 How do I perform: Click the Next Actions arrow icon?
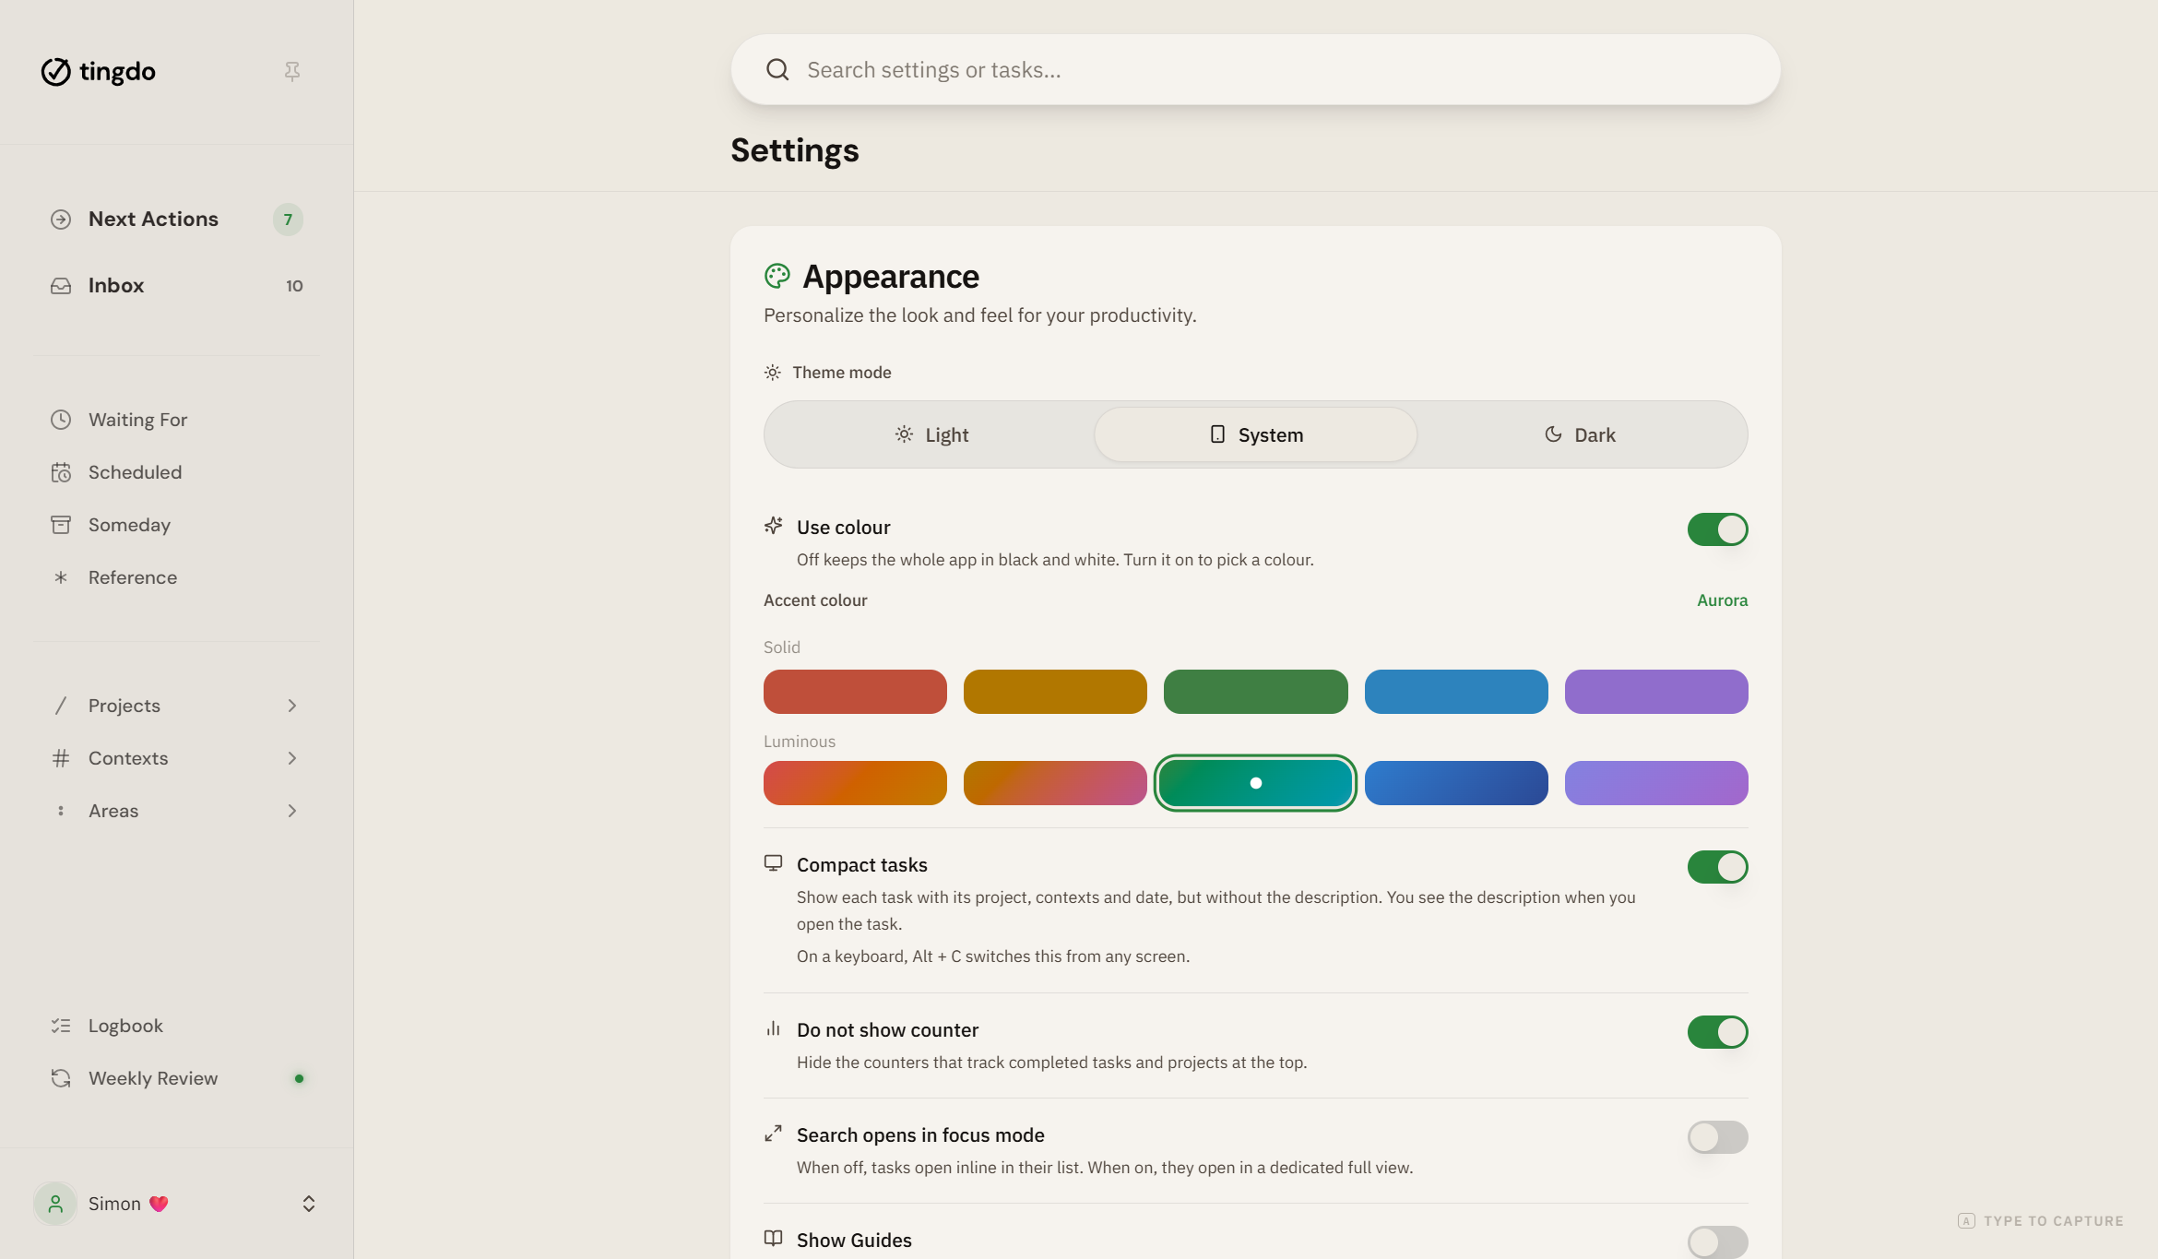[x=61, y=220]
